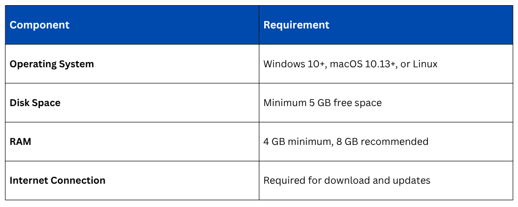Select the Operating System row label
The image size is (518, 207).
coord(52,64)
